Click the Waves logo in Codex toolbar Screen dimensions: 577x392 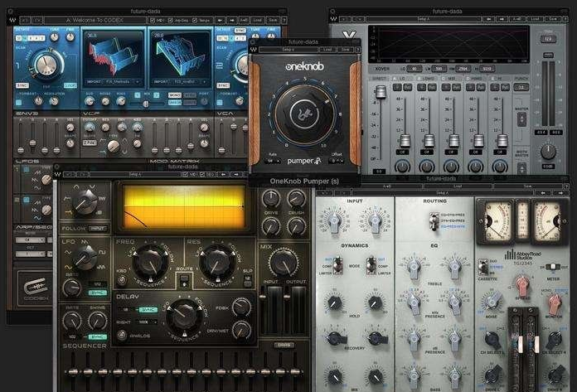13,20
